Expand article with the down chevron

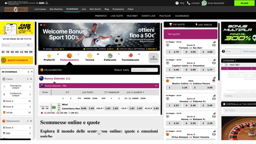pyautogui.click(x=99, y=134)
